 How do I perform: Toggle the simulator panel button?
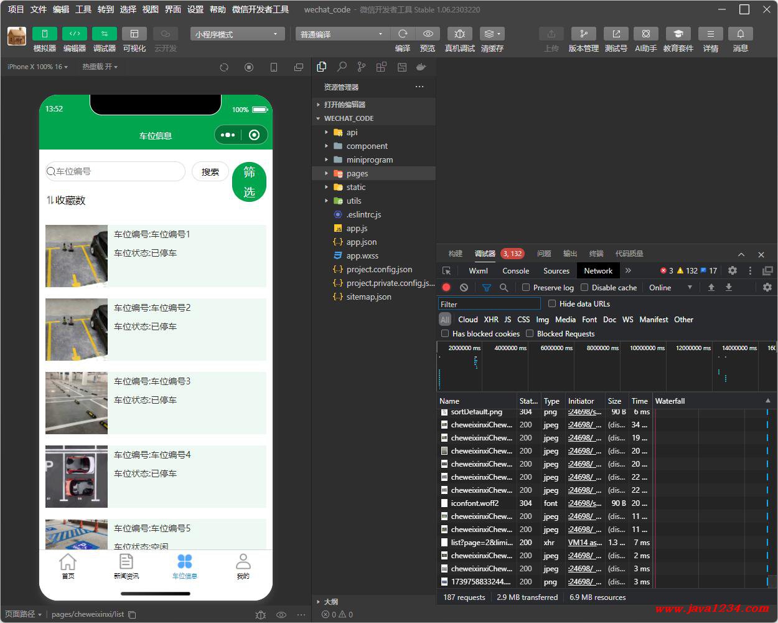(44, 34)
